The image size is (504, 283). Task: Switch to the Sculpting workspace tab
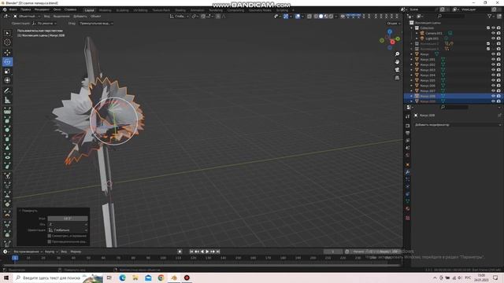[x=122, y=10]
